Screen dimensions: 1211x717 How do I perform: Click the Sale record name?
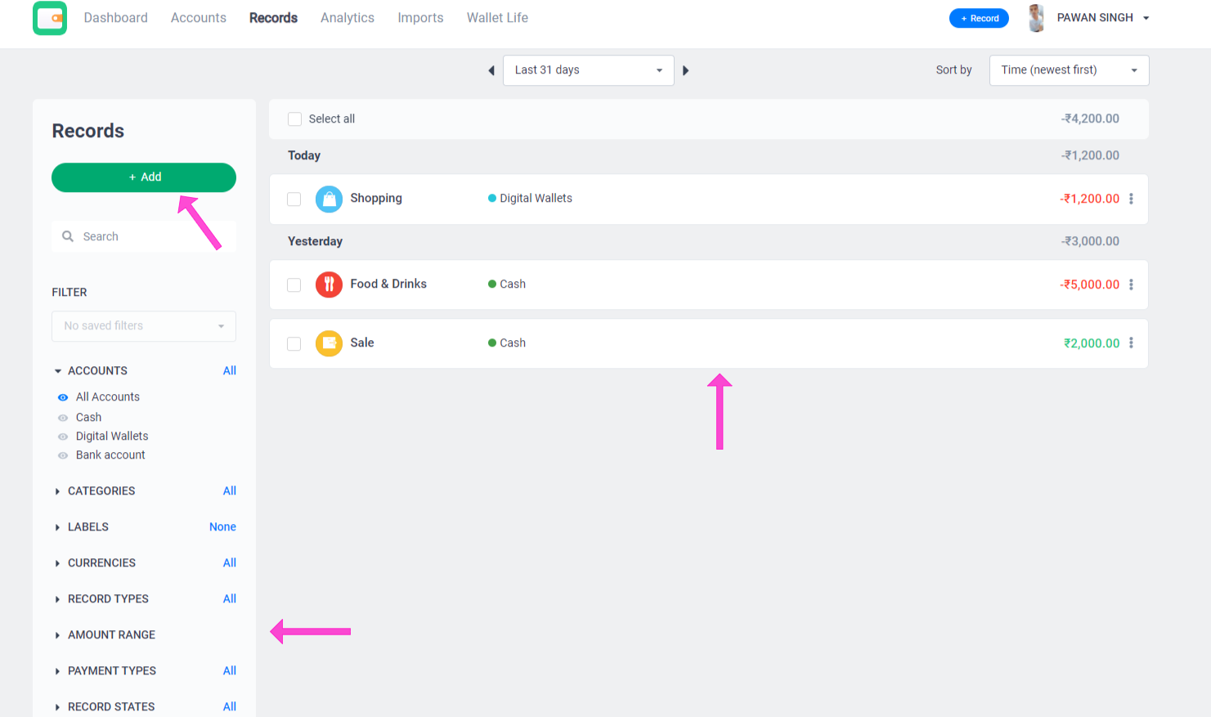(362, 343)
